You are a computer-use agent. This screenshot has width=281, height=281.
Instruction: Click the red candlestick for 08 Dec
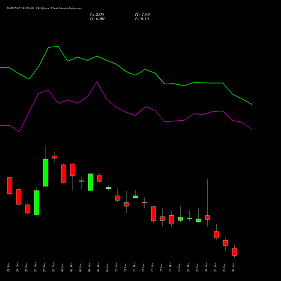[x=99, y=178]
